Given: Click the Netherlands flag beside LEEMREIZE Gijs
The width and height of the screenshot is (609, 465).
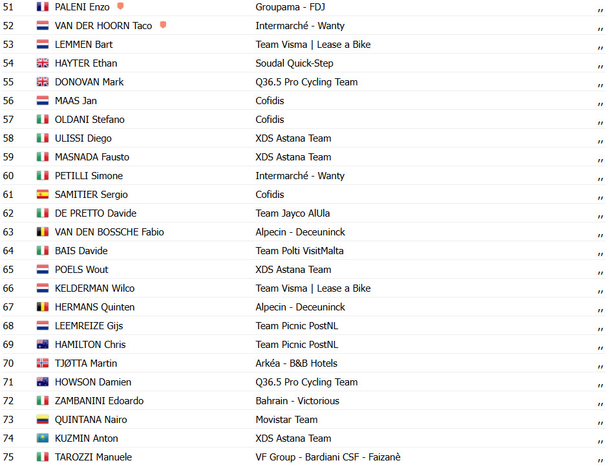Looking at the screenshot, I should [43, 325].
